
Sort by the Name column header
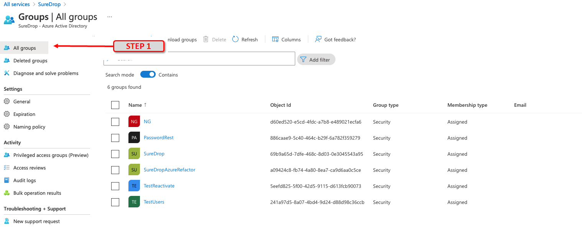pos(138,105)
